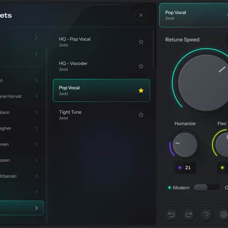Open the Pop Vocal preset header at top right
The width and height of the screenshot is (228, 228).
pos(193,15)
